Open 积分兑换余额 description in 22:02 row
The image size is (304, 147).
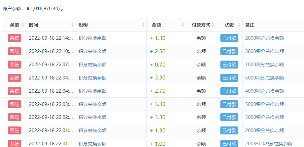(93, 117)
